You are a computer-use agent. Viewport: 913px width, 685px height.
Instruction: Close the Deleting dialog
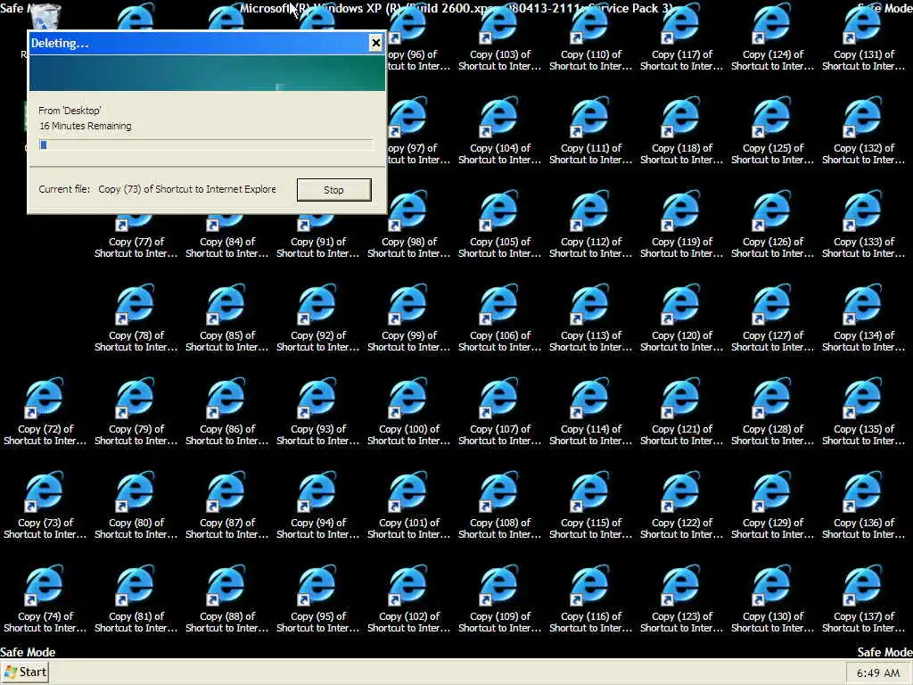(376, 43)
